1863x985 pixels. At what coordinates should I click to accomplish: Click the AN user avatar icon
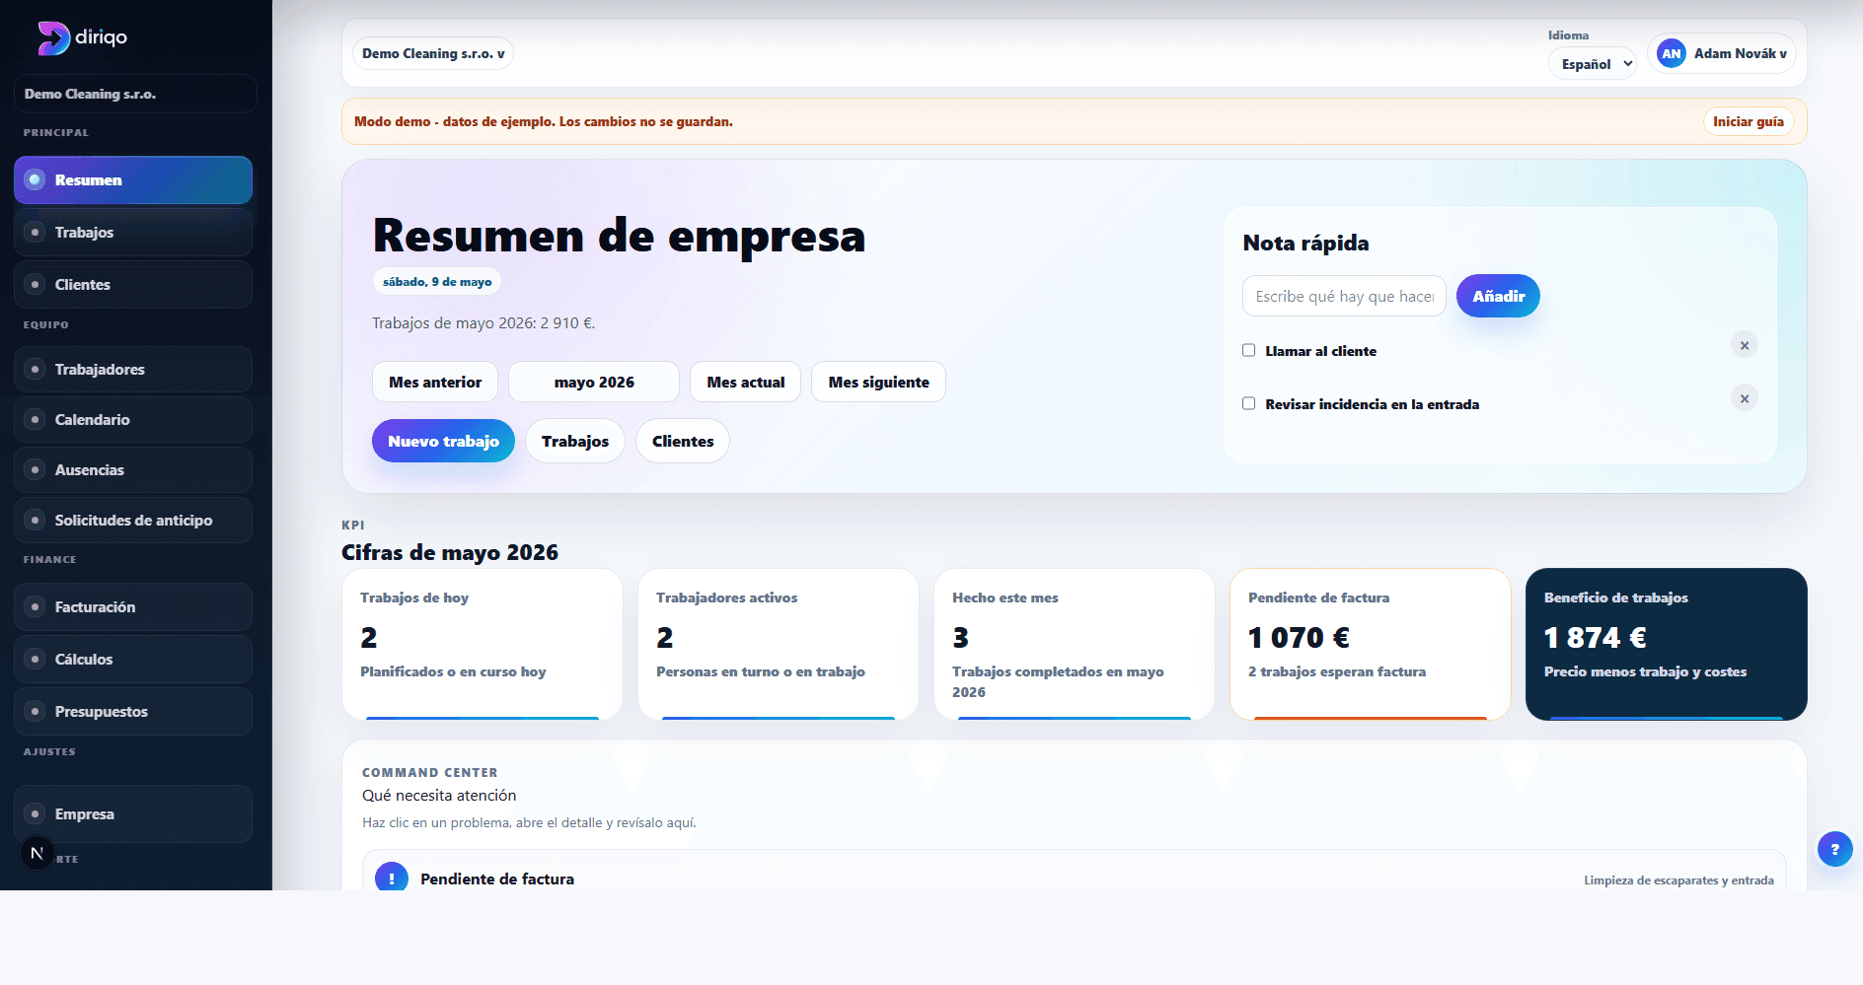click(x=1671, y=53)
